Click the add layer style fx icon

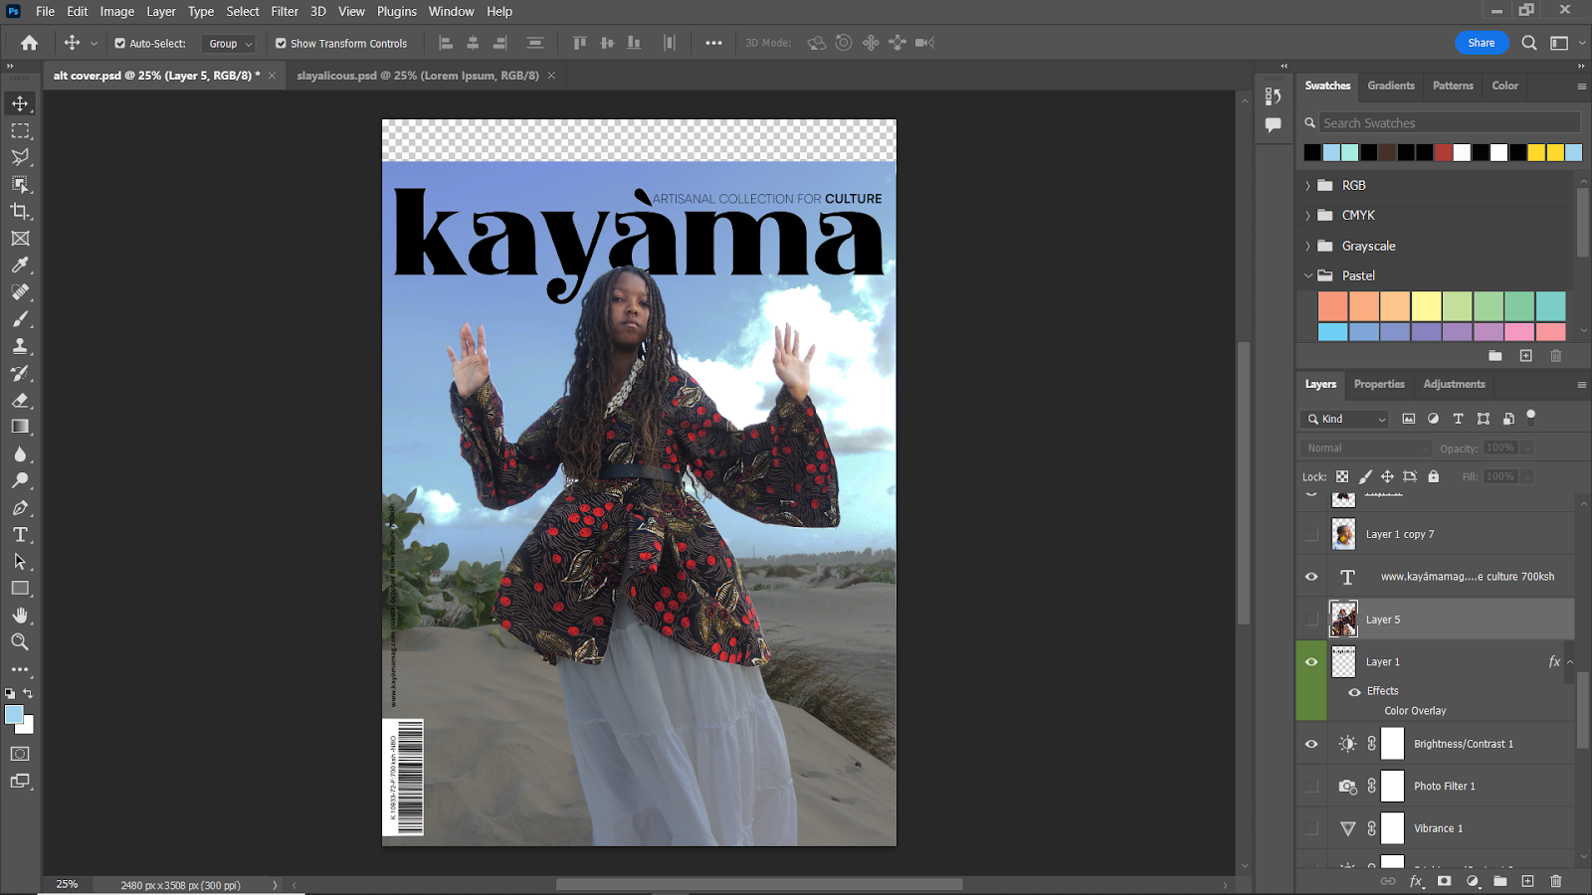(x=1416, y=881)
